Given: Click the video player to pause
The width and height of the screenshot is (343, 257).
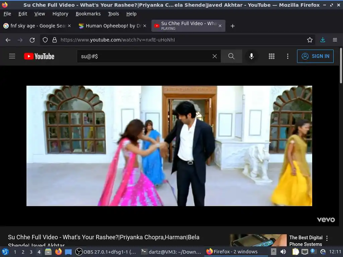Looking at the screenshot, I should pos(169,146).
